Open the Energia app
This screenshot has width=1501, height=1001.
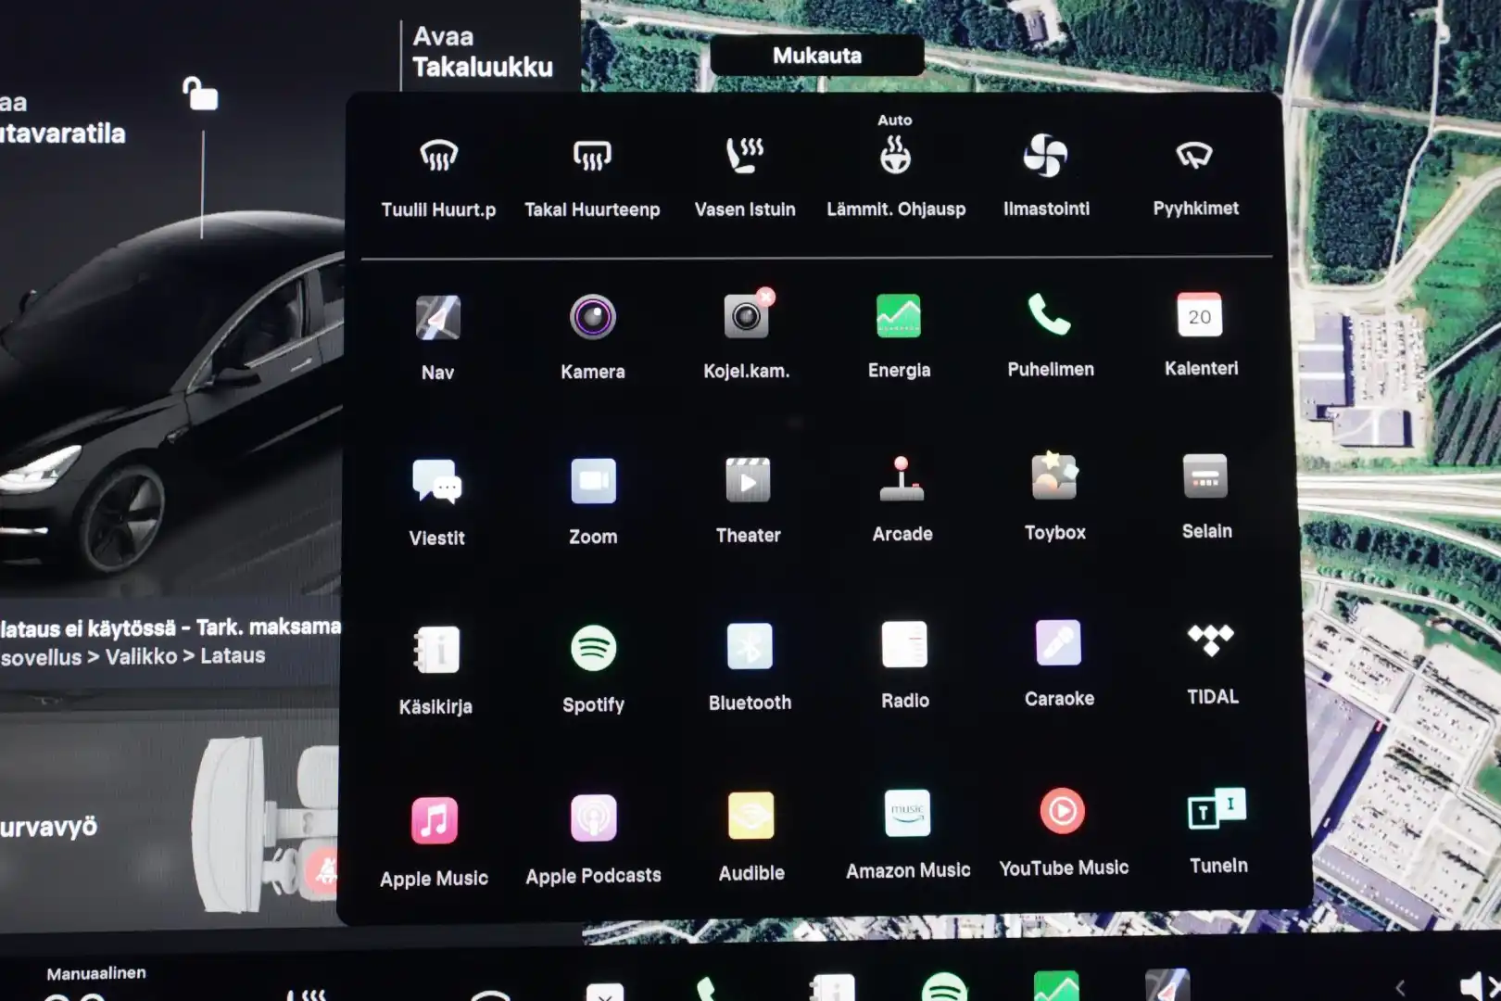(899, 315)
